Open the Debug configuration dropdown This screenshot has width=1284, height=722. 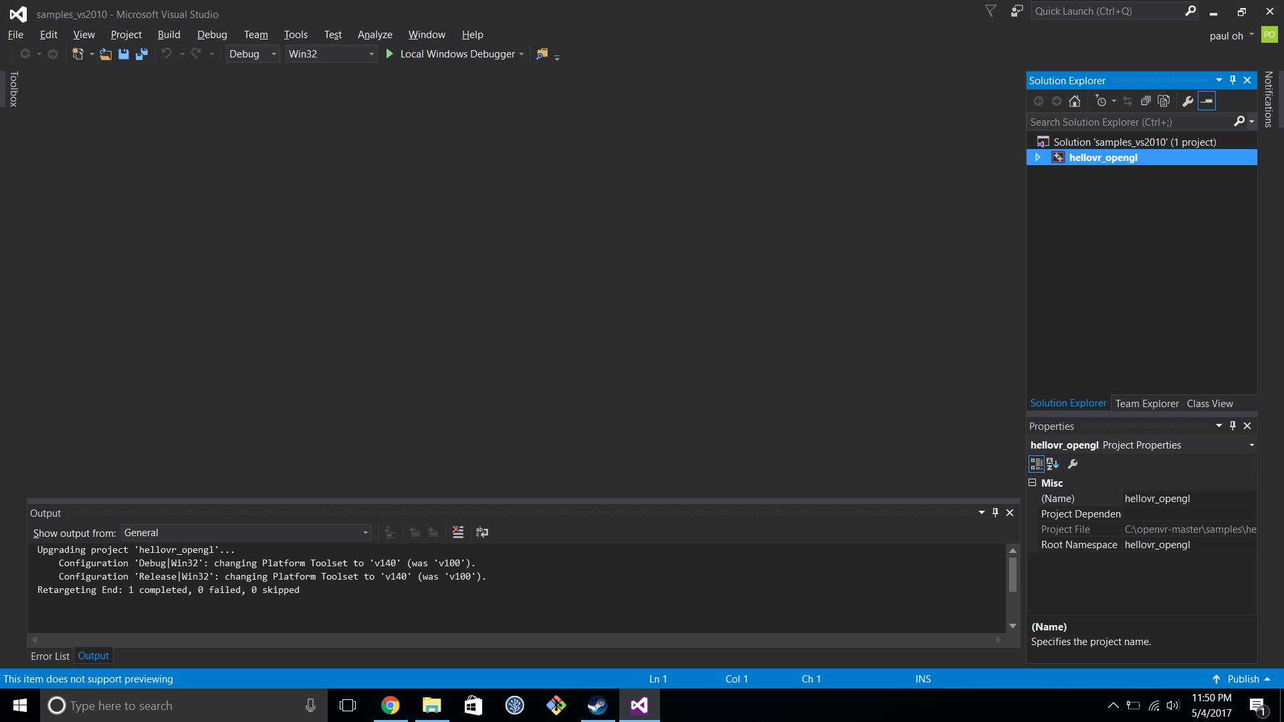coord(253,53)
